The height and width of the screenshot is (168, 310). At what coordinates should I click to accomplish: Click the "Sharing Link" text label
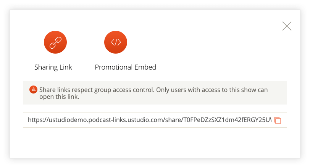tap(53, 67)
